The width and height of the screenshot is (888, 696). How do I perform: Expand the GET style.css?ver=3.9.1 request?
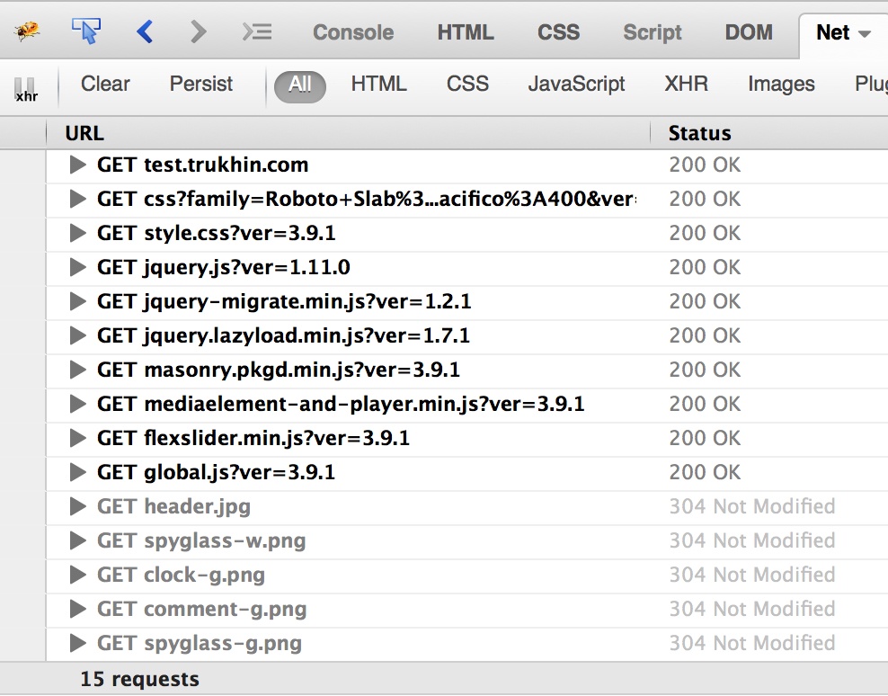pos(78,234)
